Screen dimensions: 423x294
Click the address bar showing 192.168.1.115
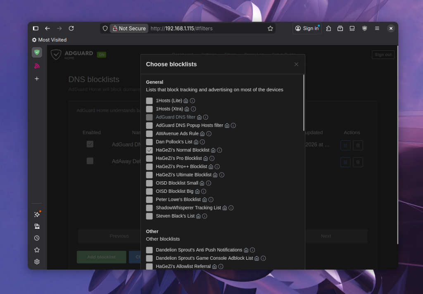tap(207, 28)
